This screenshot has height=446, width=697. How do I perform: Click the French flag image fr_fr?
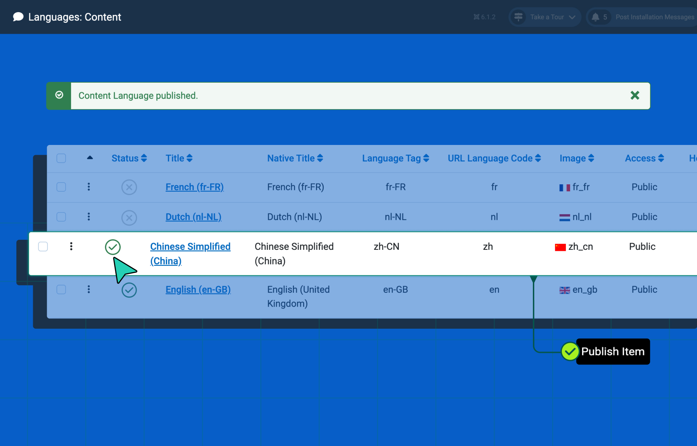point(565,188)
